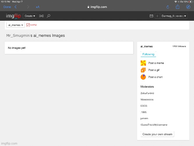Image resolution: width=194 pixels, height=146 pixels.
Task: Open moderator ZeldaFan643's profile
Action: (147, 93)
